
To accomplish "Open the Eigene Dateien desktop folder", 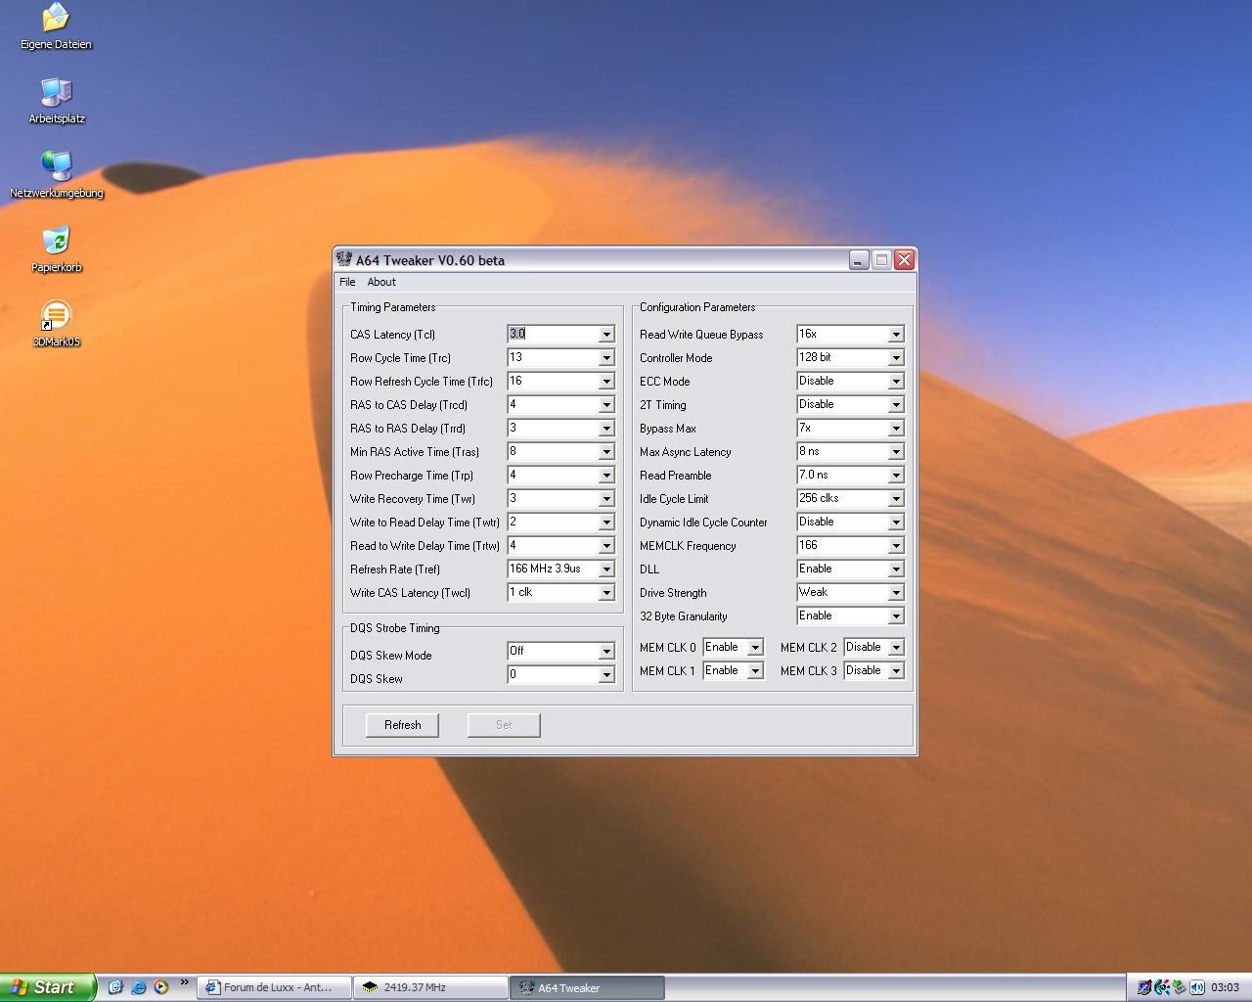I will click(x=56, y=26).
